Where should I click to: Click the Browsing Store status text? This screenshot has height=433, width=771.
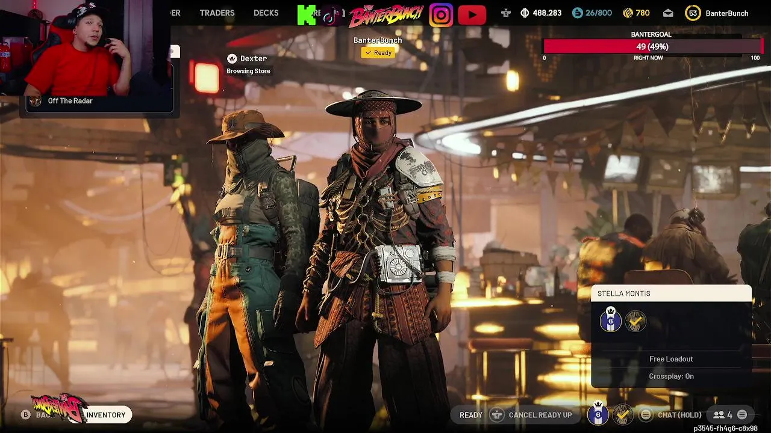tap(248, 71)
